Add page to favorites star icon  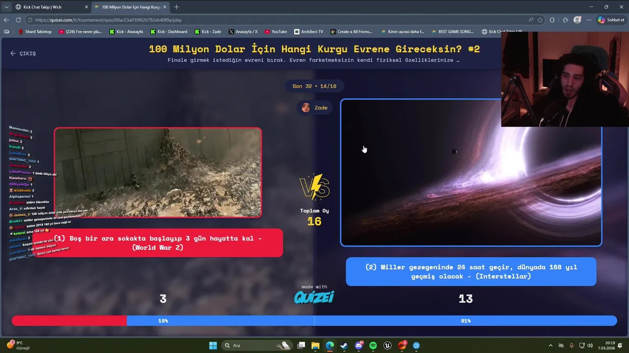(x=541, y=20)
